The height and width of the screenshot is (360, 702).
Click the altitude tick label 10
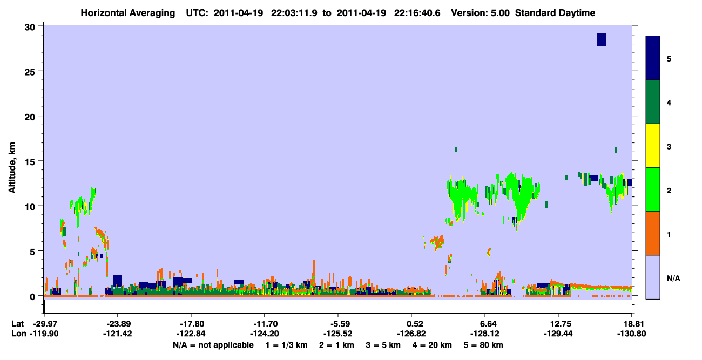[31, 206]
